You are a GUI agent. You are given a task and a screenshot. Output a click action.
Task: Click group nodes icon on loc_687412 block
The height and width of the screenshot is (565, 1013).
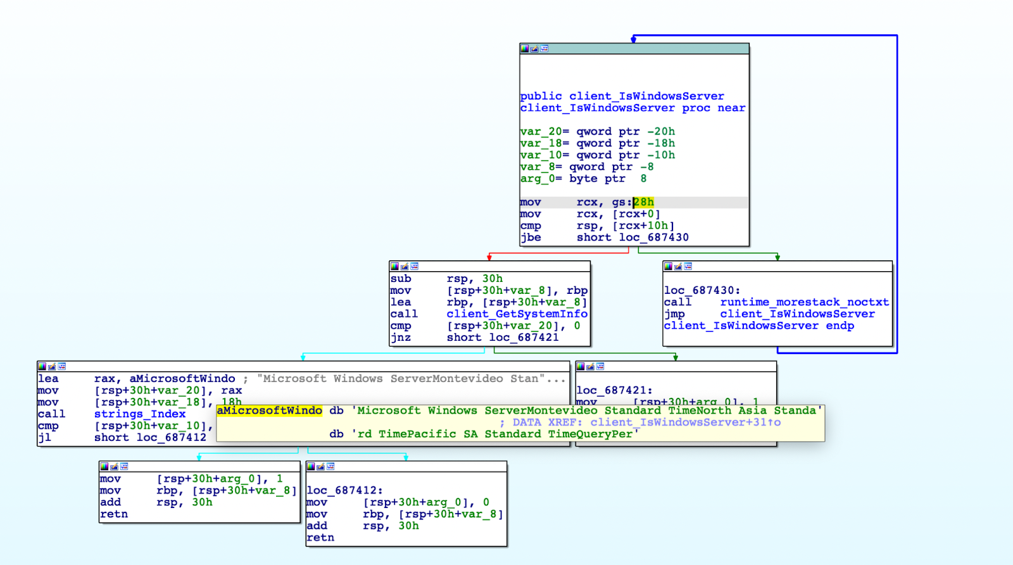tap(330, 467)
